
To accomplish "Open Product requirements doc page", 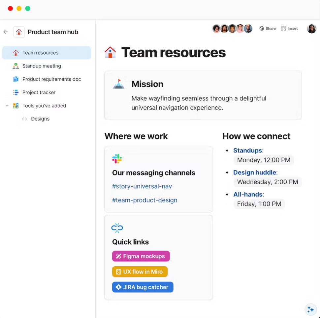I will 51,79.
